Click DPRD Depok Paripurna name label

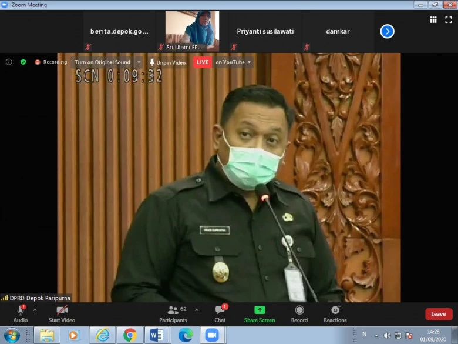click(40, 298)
